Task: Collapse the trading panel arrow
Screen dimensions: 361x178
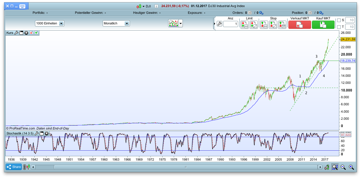Action: (215, 24)
